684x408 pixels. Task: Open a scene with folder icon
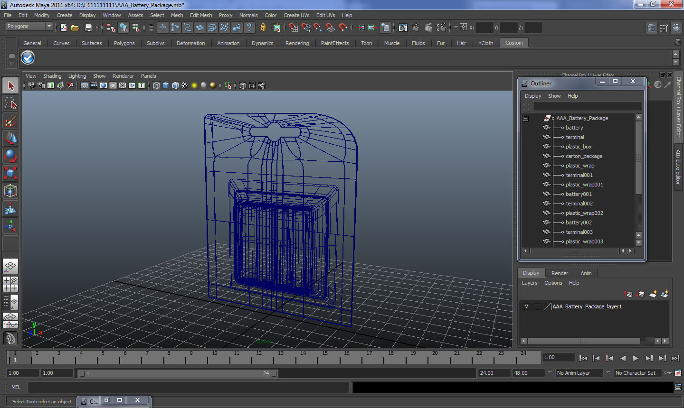coord(75,28)
